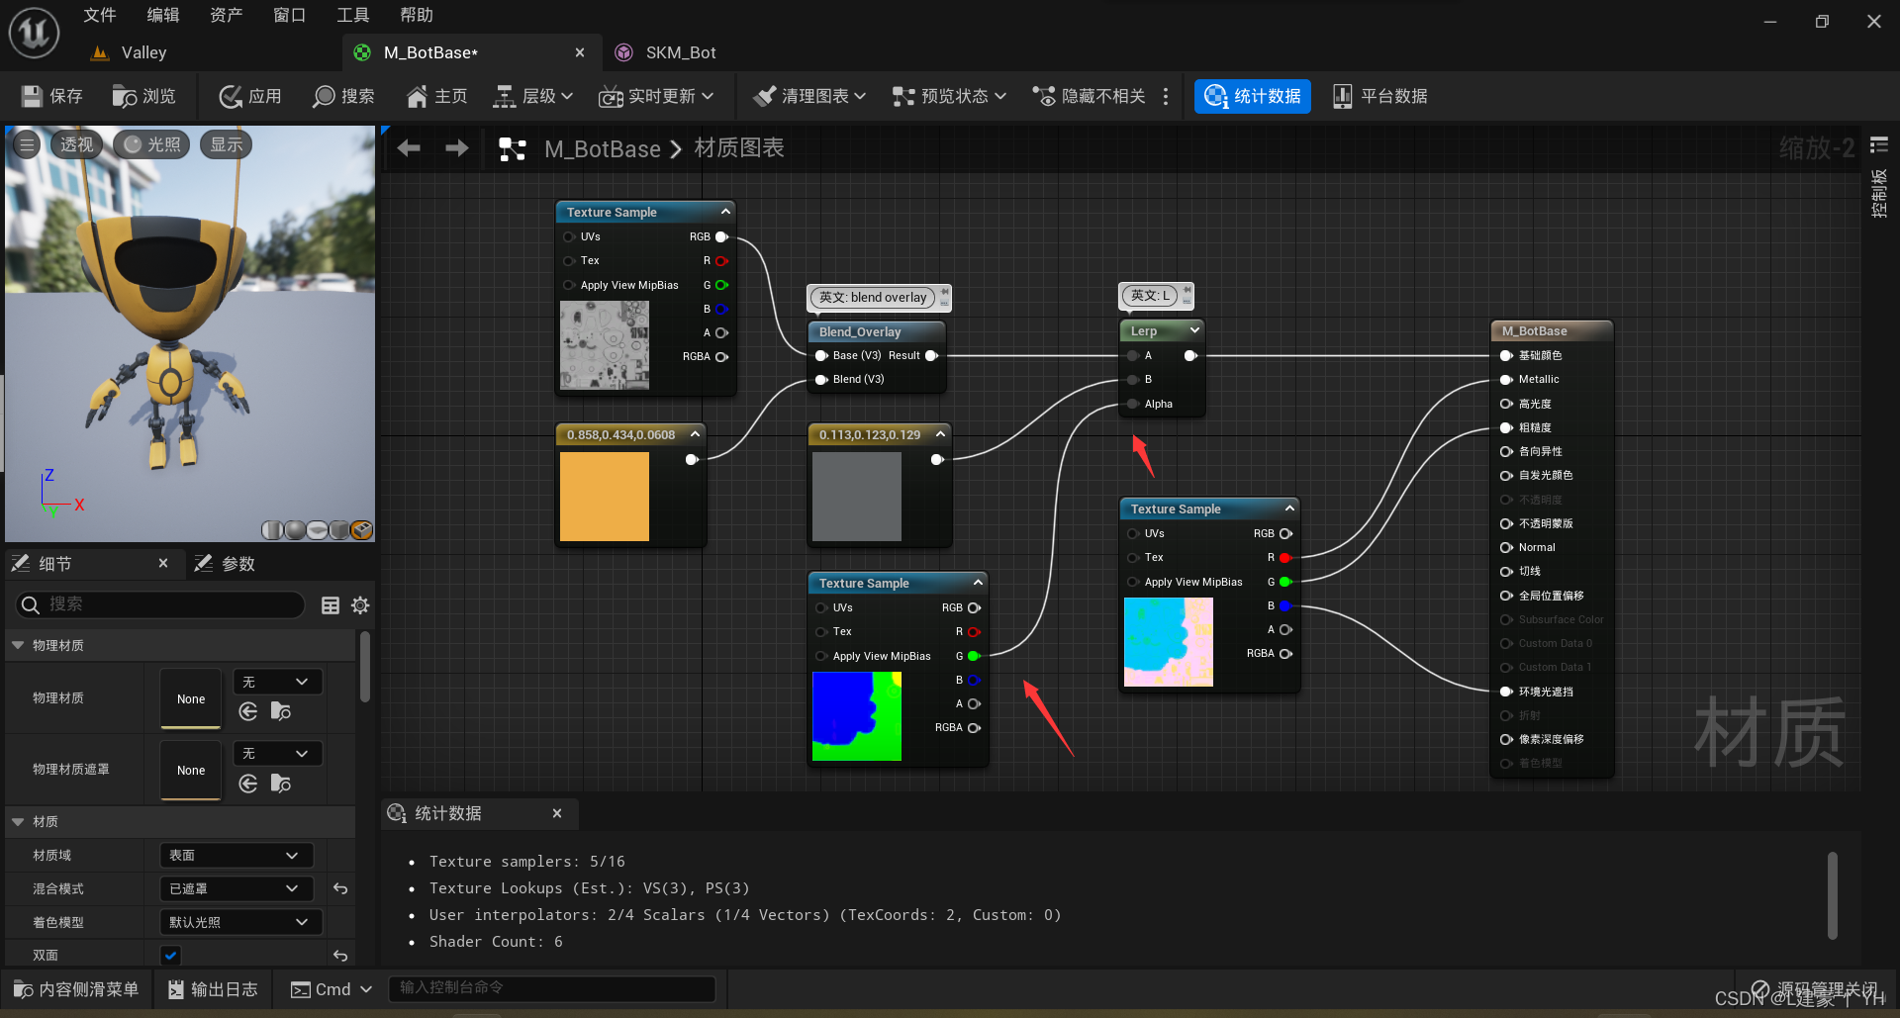Click the 透视 perspective viewport button
Screen dimensions: 1900x1018
click(76, 144)
